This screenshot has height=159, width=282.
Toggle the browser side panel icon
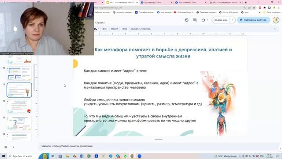(x=269, y=8)
